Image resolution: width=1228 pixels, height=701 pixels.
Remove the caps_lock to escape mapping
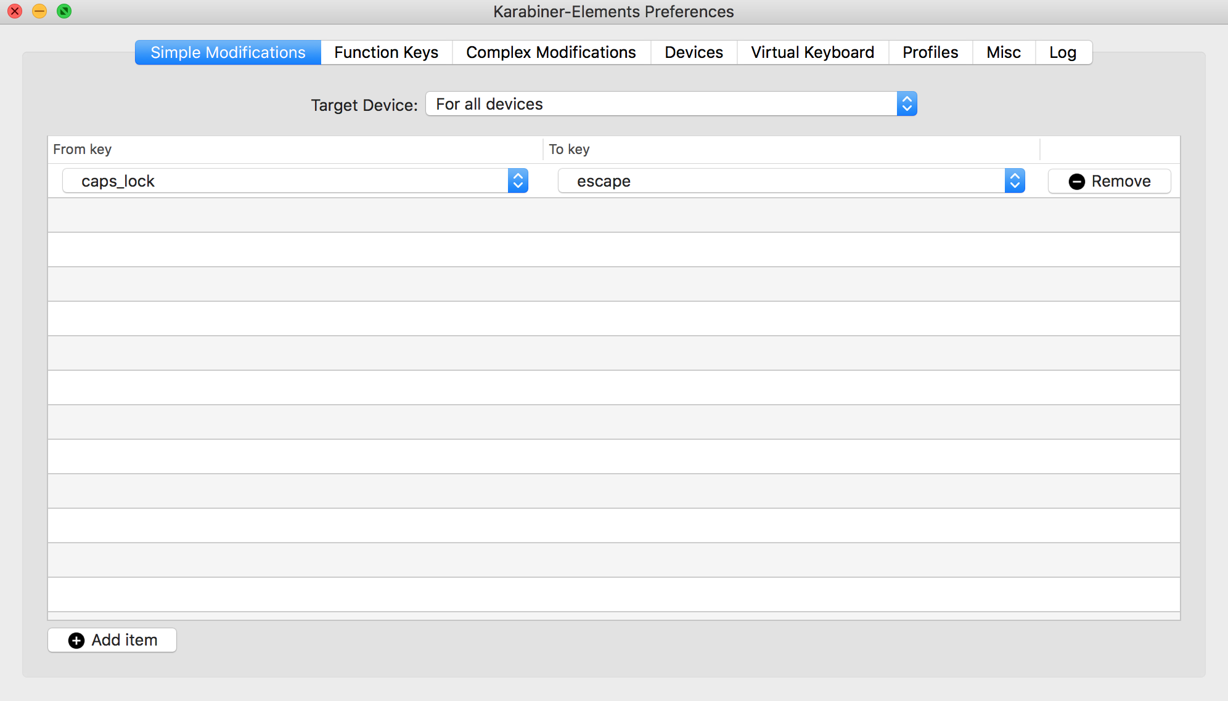[x=1108, y=181]
